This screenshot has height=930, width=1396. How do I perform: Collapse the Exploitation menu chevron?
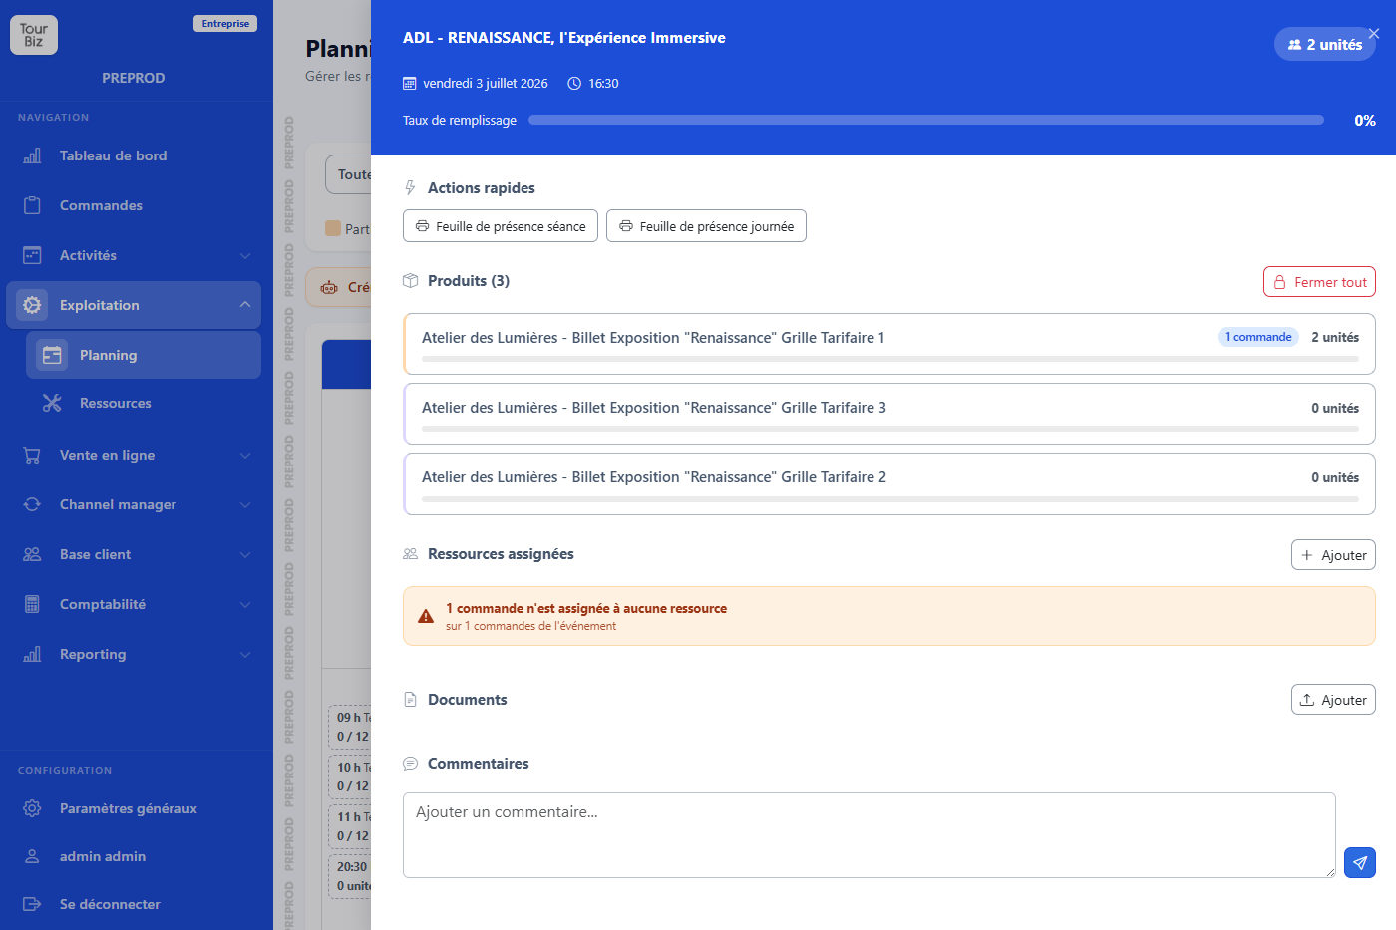coord(245,305)
